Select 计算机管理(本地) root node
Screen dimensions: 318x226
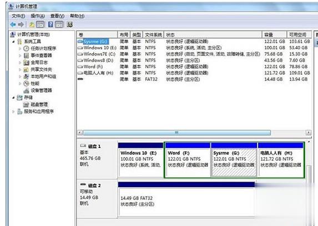click(33, 34)
